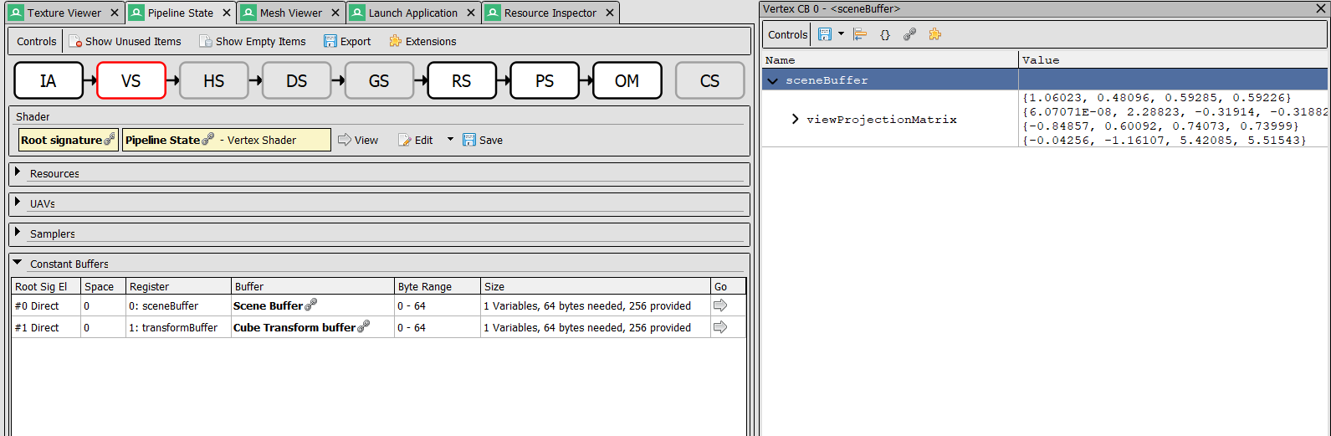Go to Scene Buffer using its arrow icon

tap(719, 306)
